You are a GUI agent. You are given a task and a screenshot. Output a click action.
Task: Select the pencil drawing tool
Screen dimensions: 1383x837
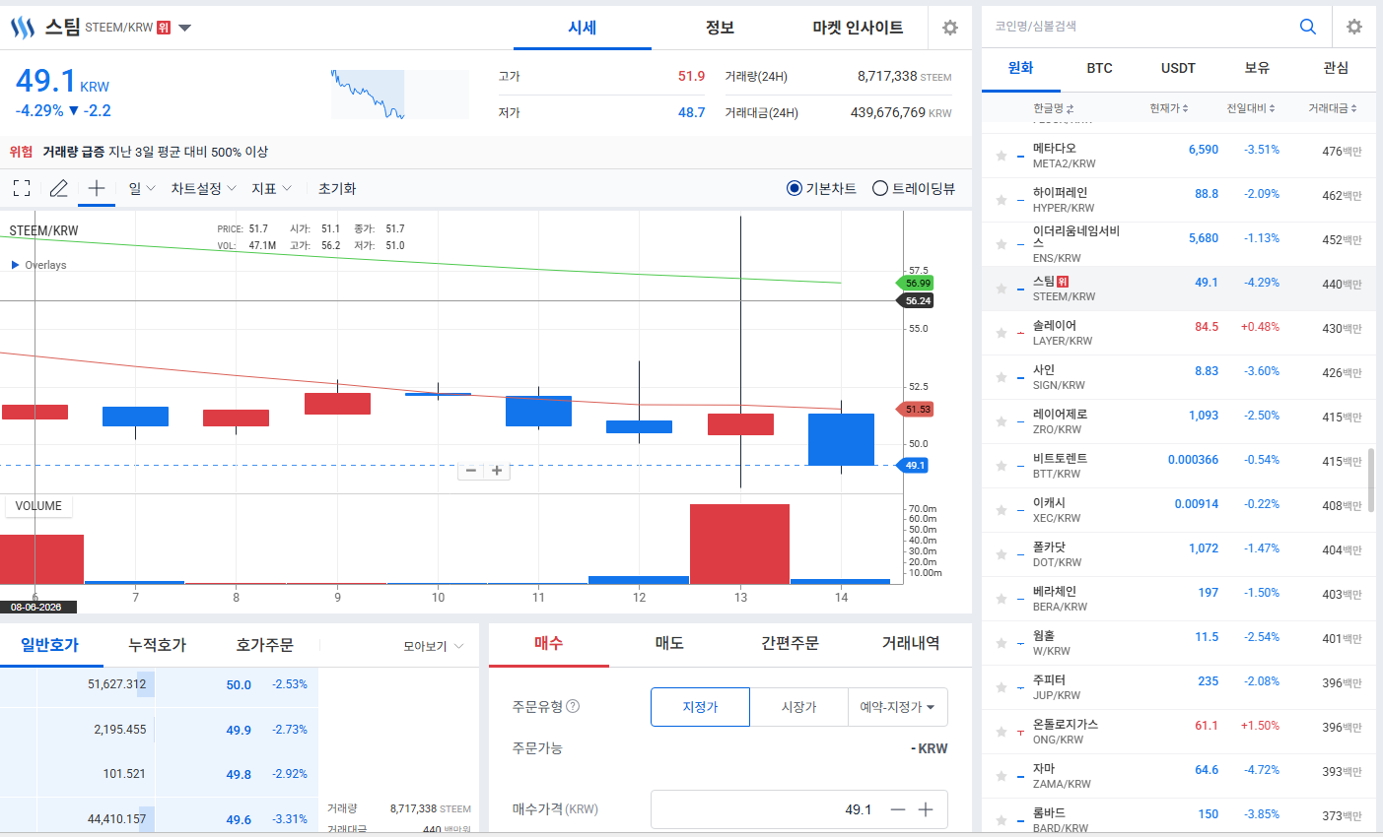click(x=59, y=188)
